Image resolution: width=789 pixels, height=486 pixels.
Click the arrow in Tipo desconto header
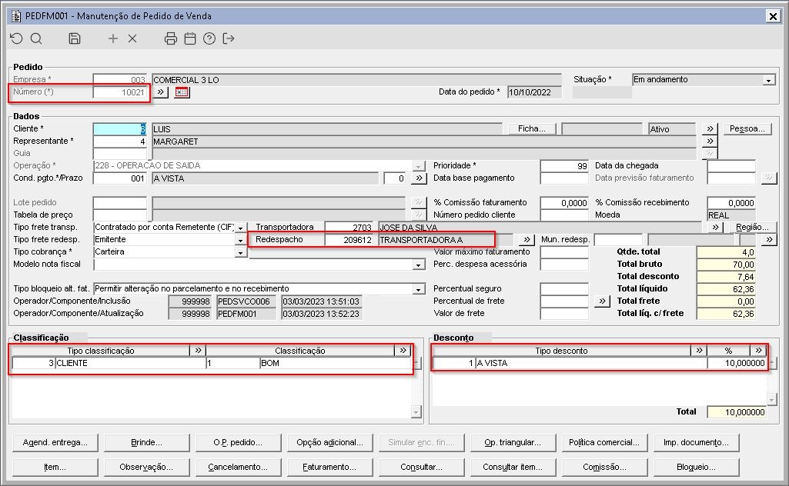click(699, 351)
